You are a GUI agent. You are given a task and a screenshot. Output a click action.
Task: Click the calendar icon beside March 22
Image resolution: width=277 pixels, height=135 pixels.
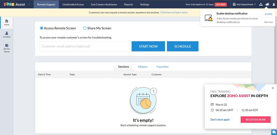tap(212, 105)
